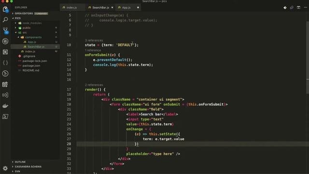The image size is (309, 174).
Task: Open the Extensions view icon
Action: click(x=5, y=52)
